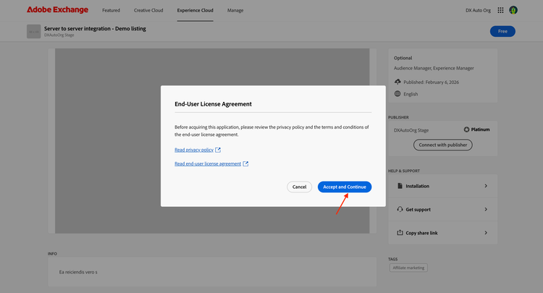Click the Platinum badge icon
Image resolution: width=543 pixels, height=293 pixels.
tap(466, 129)
